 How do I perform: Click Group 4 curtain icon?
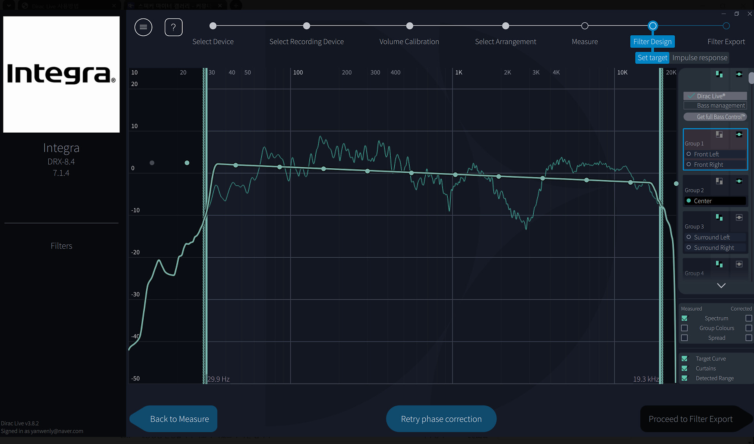tap(719, 264)
